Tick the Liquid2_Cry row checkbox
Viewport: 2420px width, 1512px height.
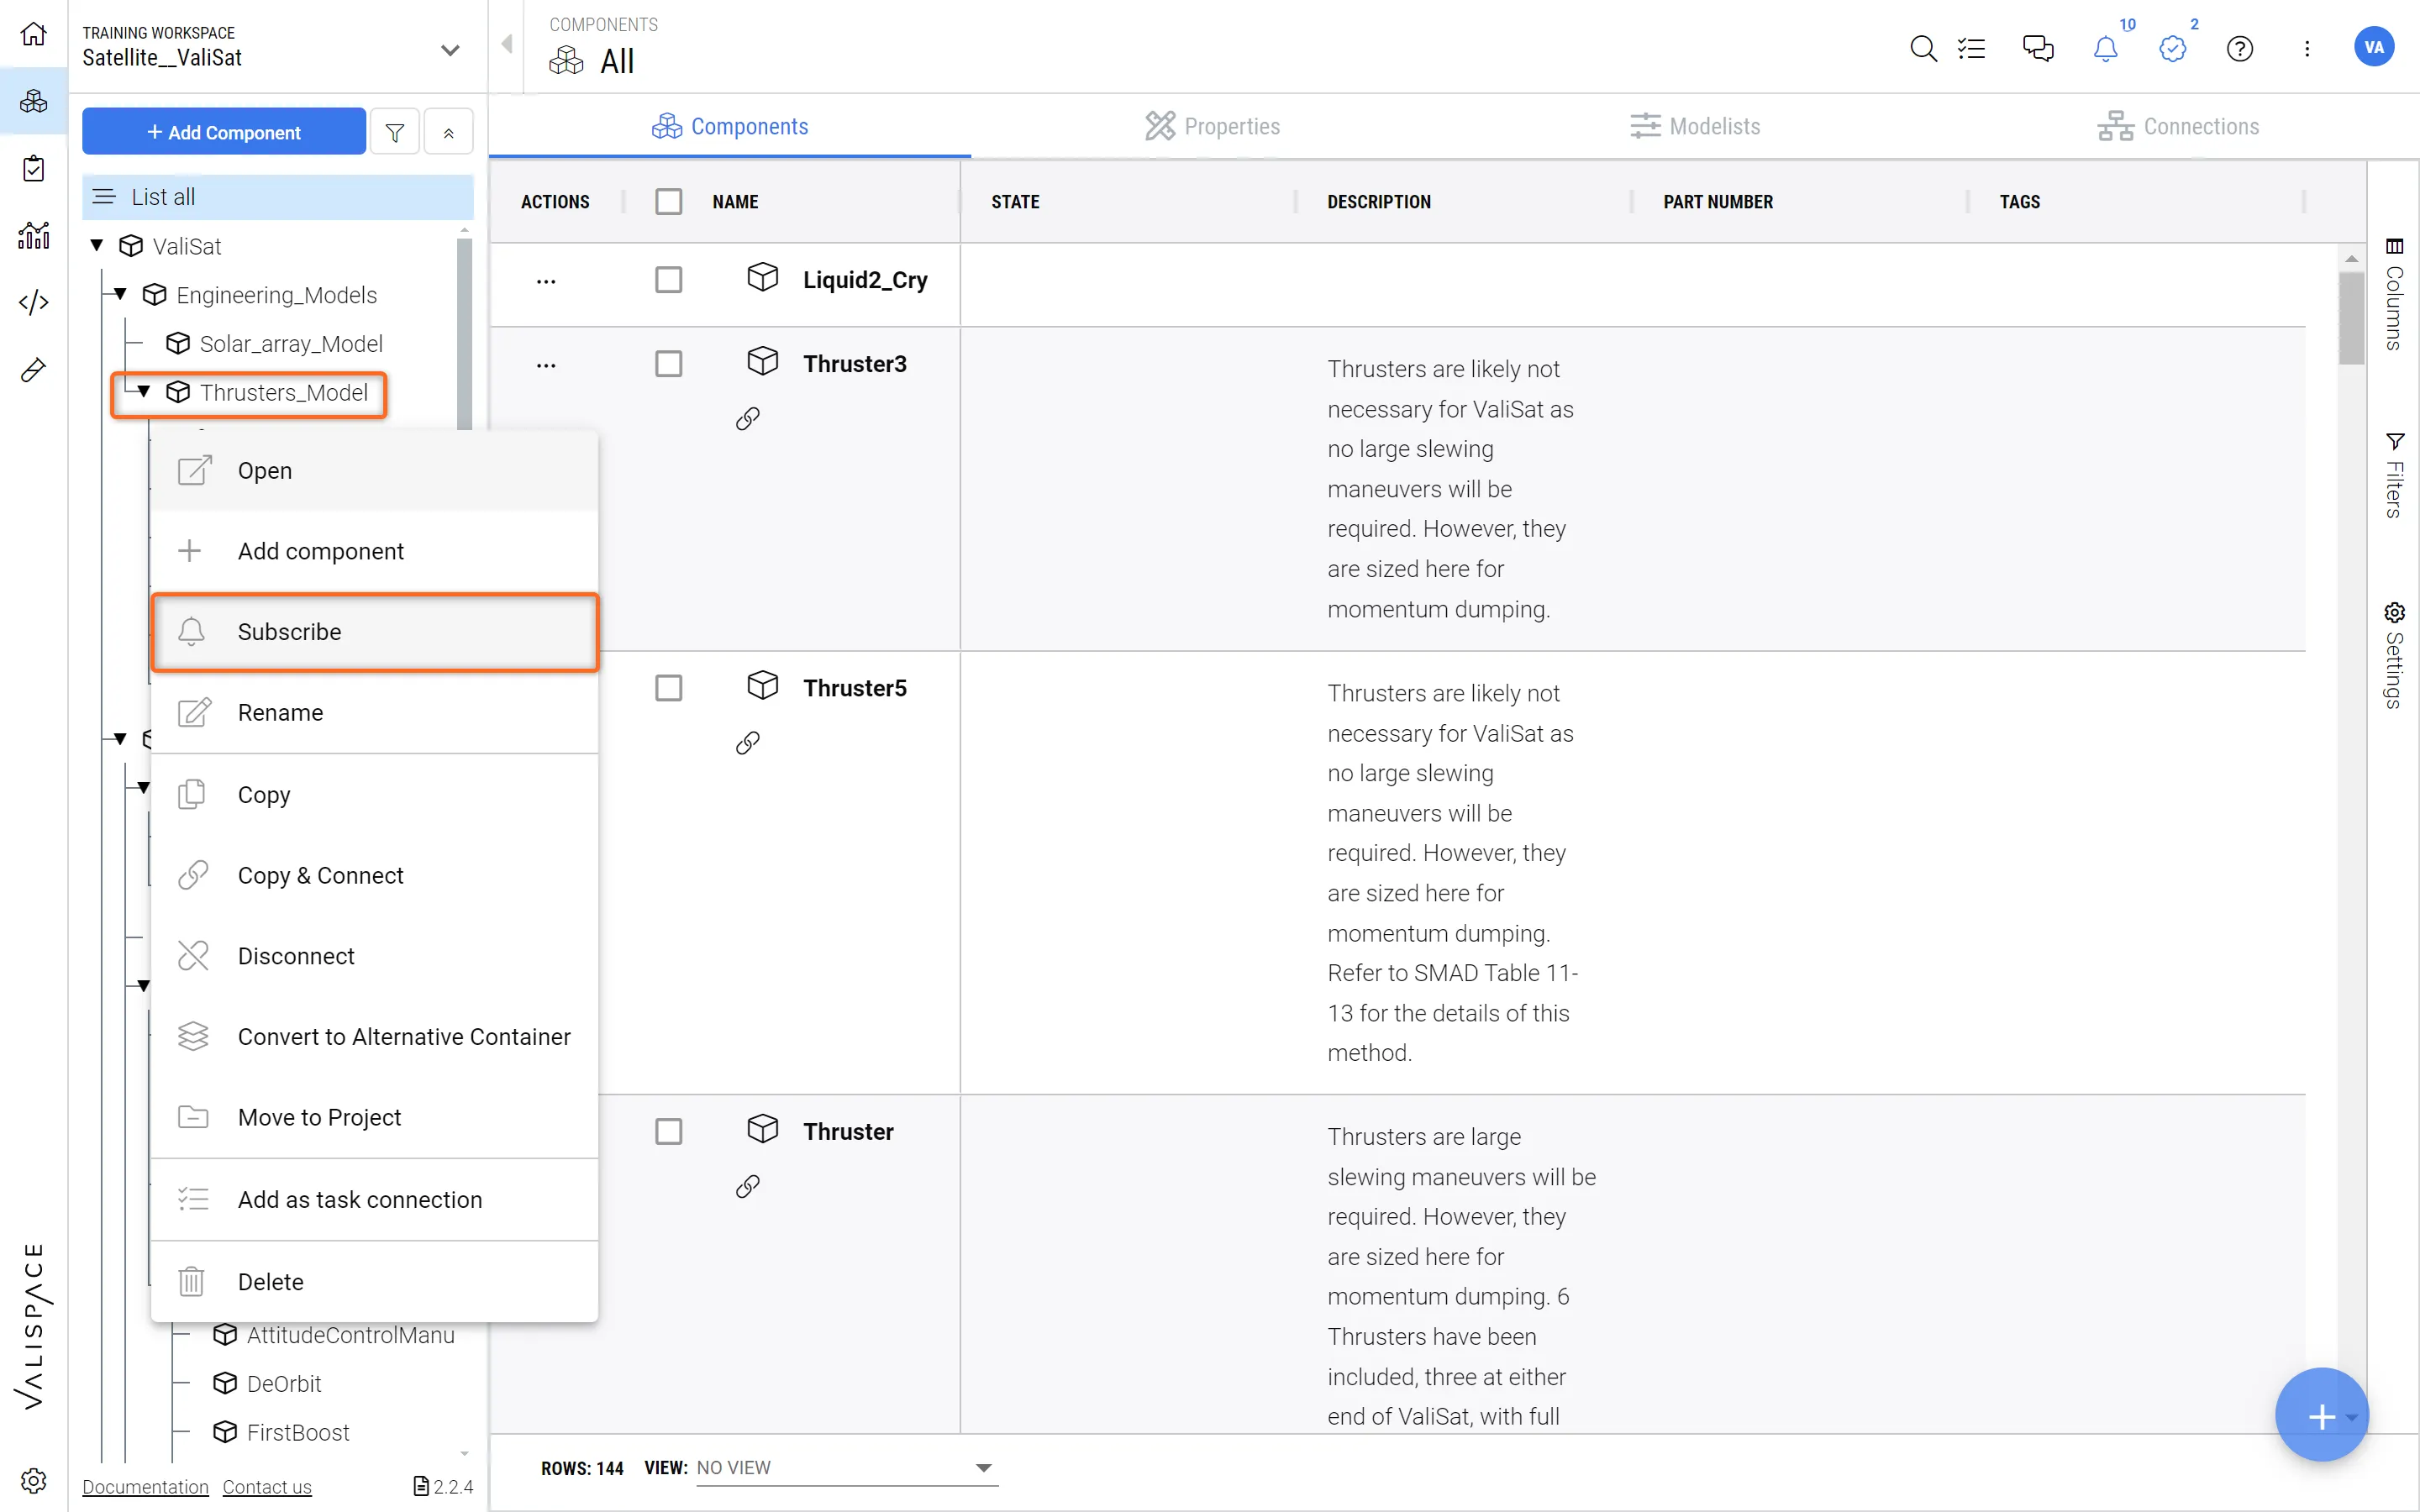(668, 279)
